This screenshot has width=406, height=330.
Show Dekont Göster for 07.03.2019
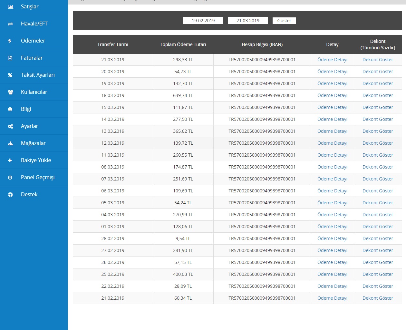click(x=378, y=179)
